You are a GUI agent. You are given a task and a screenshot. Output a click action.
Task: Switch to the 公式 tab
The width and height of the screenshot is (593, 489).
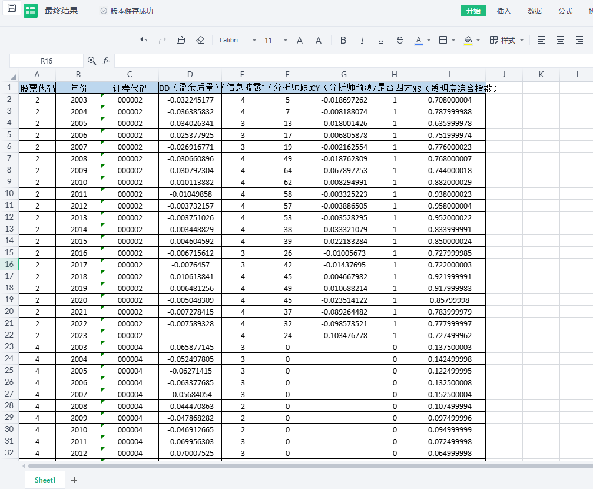(x=565, y=11)
